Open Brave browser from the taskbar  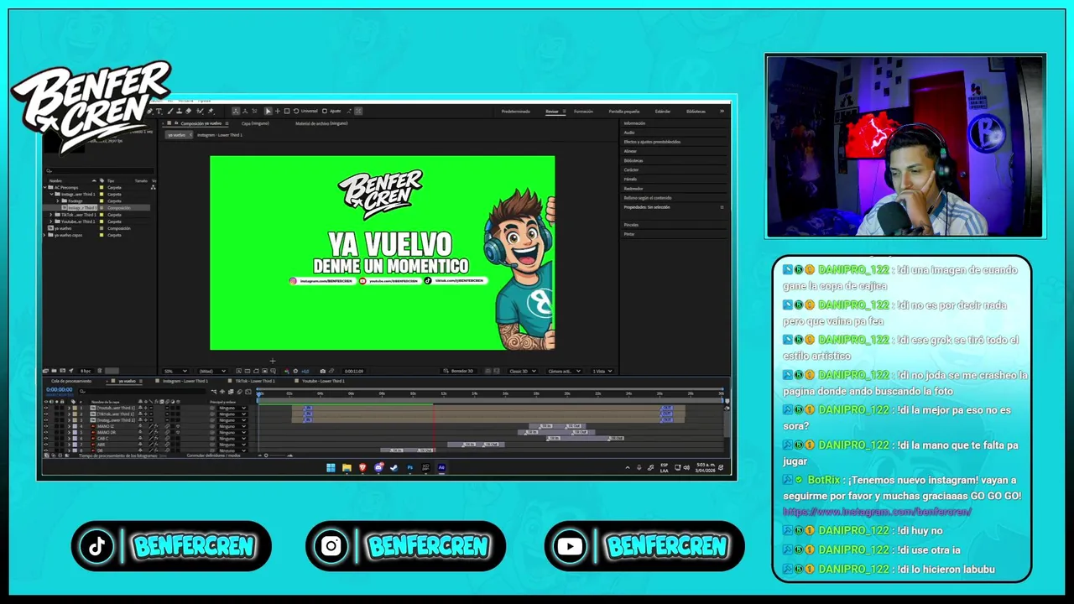(x=362, y=467)
